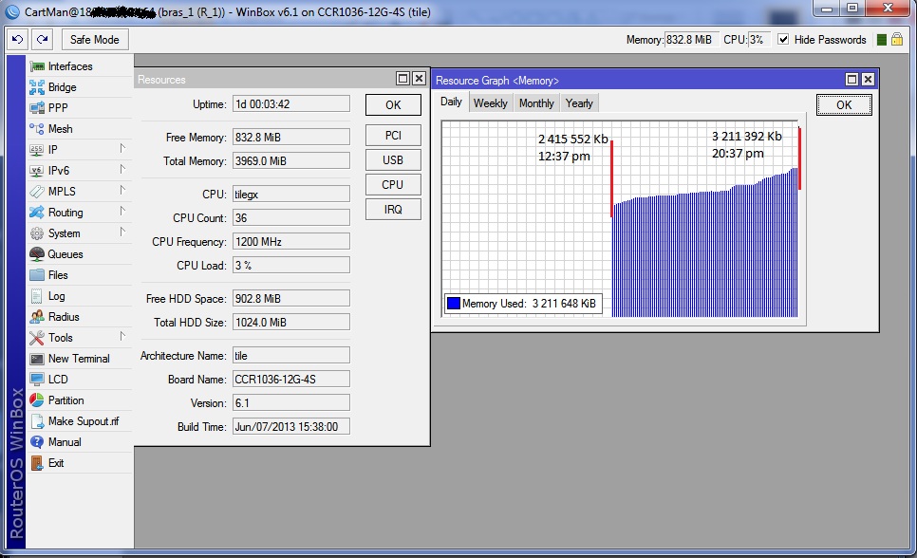
Task: Click the Memory value in the toolbar
Action: click(691, 40)
